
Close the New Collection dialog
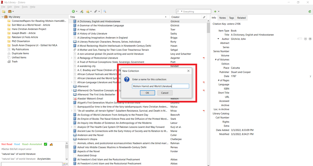[x=188, y=71]
